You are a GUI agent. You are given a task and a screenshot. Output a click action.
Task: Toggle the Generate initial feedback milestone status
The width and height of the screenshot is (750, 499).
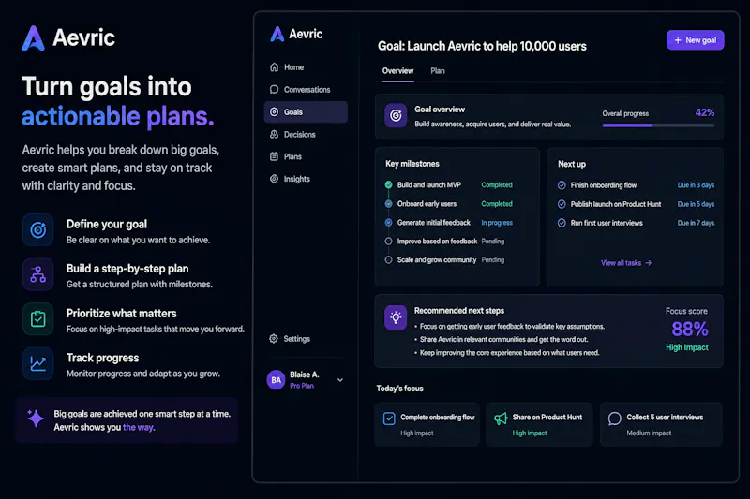[388, 223]
